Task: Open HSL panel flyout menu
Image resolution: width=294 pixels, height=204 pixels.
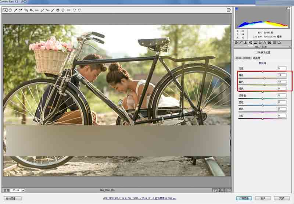Action: (290, 47)
